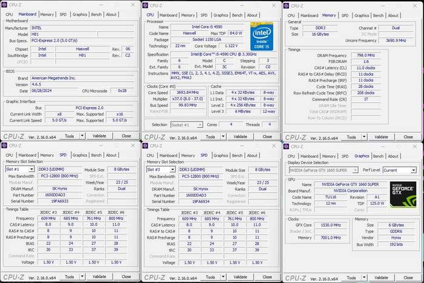Select the Core Speed '3693.84 MHz' value
Image resolution: width=424 pixels, height=283 pixels.
pos(188,93)
